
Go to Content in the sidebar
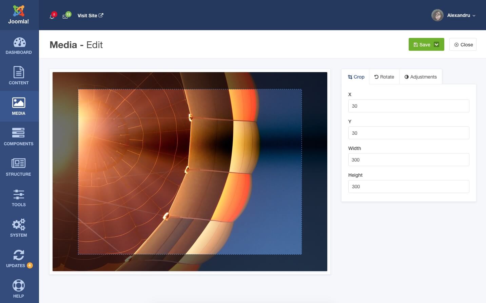[19, 73]
